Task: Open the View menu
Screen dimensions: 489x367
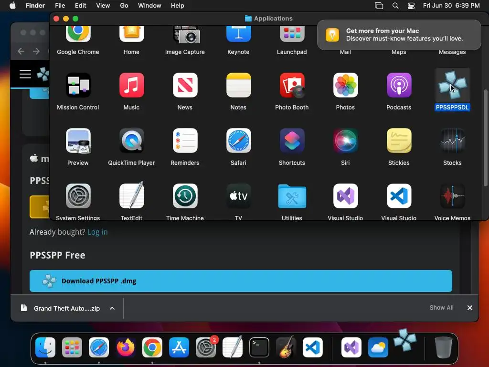Action: coord(103,6)
